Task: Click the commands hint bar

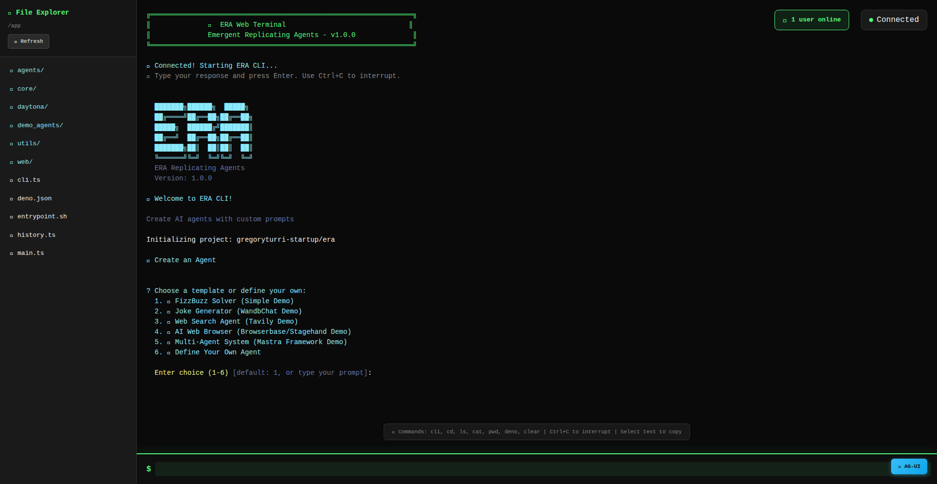Action: [536, 432]
